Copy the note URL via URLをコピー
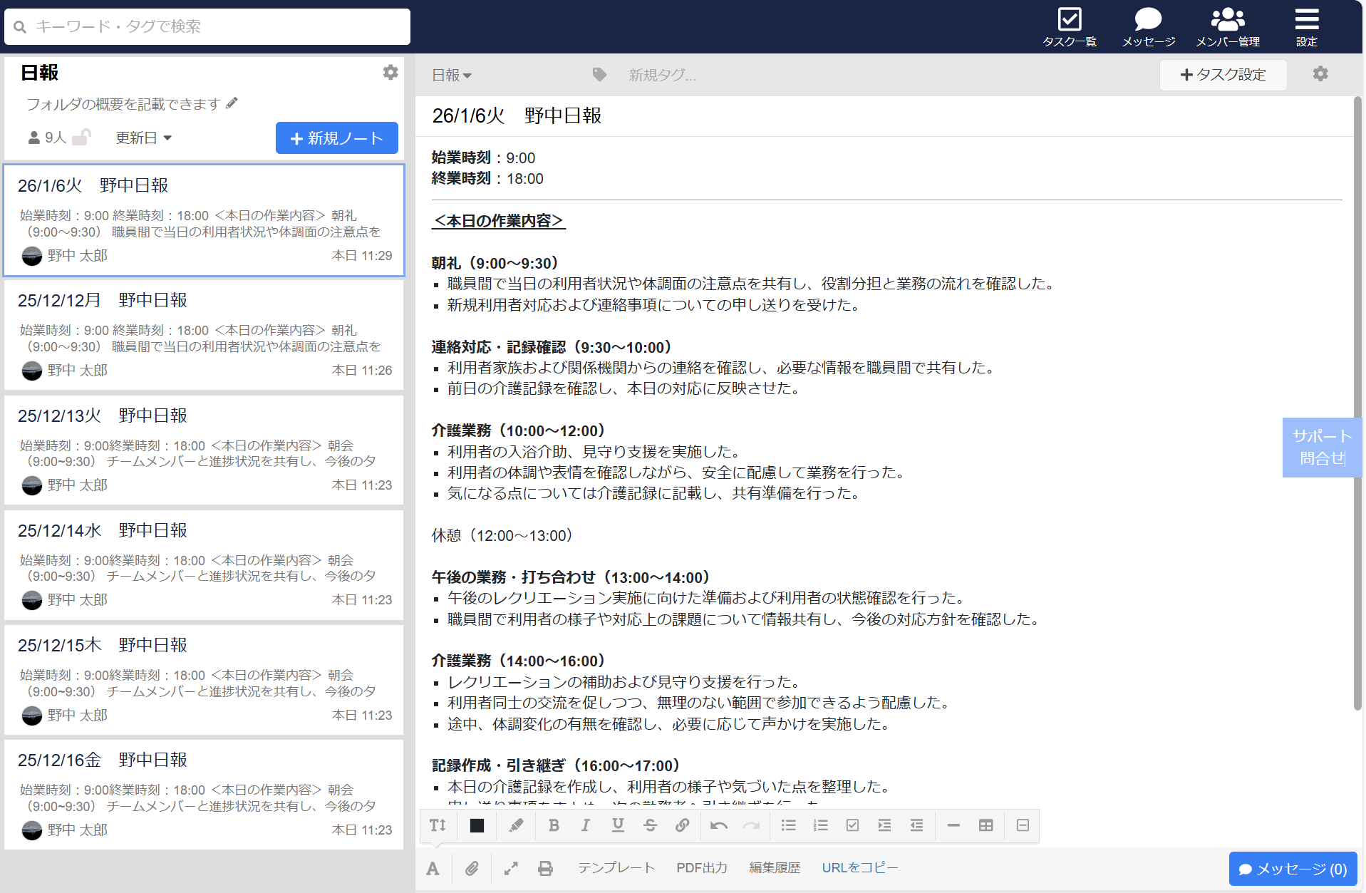1366x893 pixels. point(859,868)
